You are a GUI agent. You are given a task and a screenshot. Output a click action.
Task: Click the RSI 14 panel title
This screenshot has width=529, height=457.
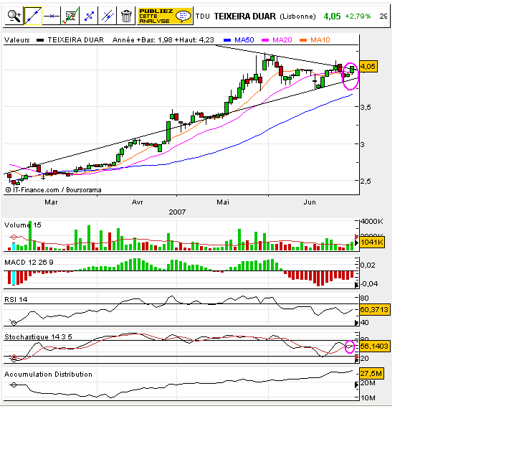click(x=16, y=300)
